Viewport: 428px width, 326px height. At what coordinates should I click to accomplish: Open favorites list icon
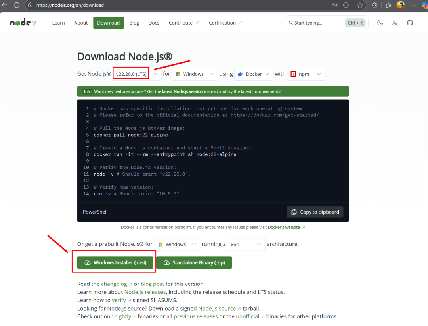point(388,5)
